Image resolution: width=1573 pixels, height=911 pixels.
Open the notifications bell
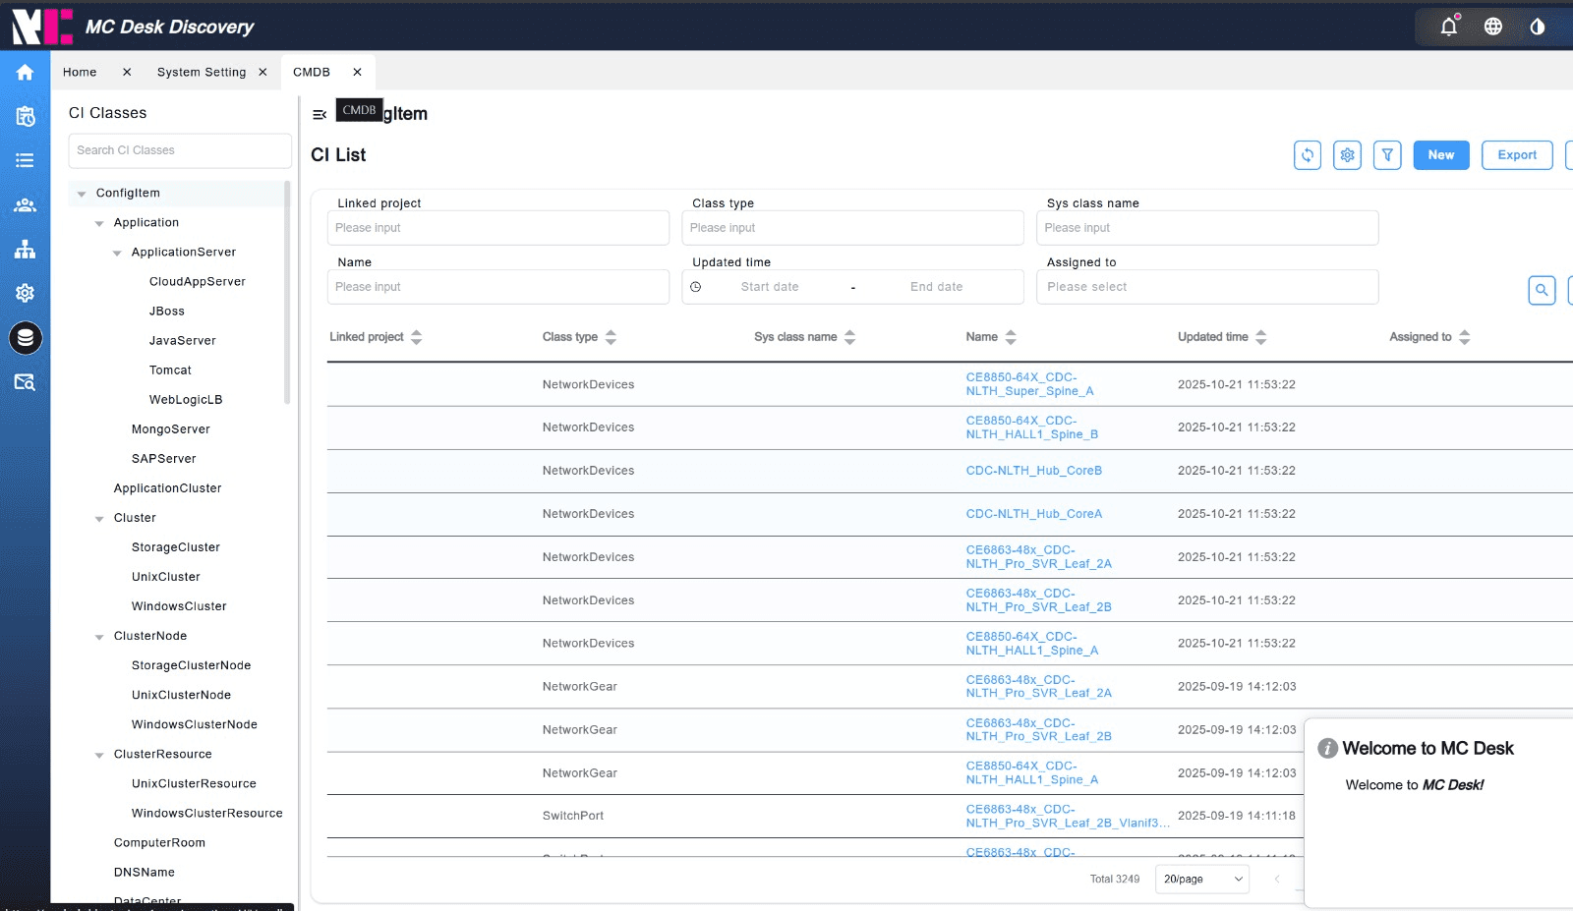[x=1449, y=27]
